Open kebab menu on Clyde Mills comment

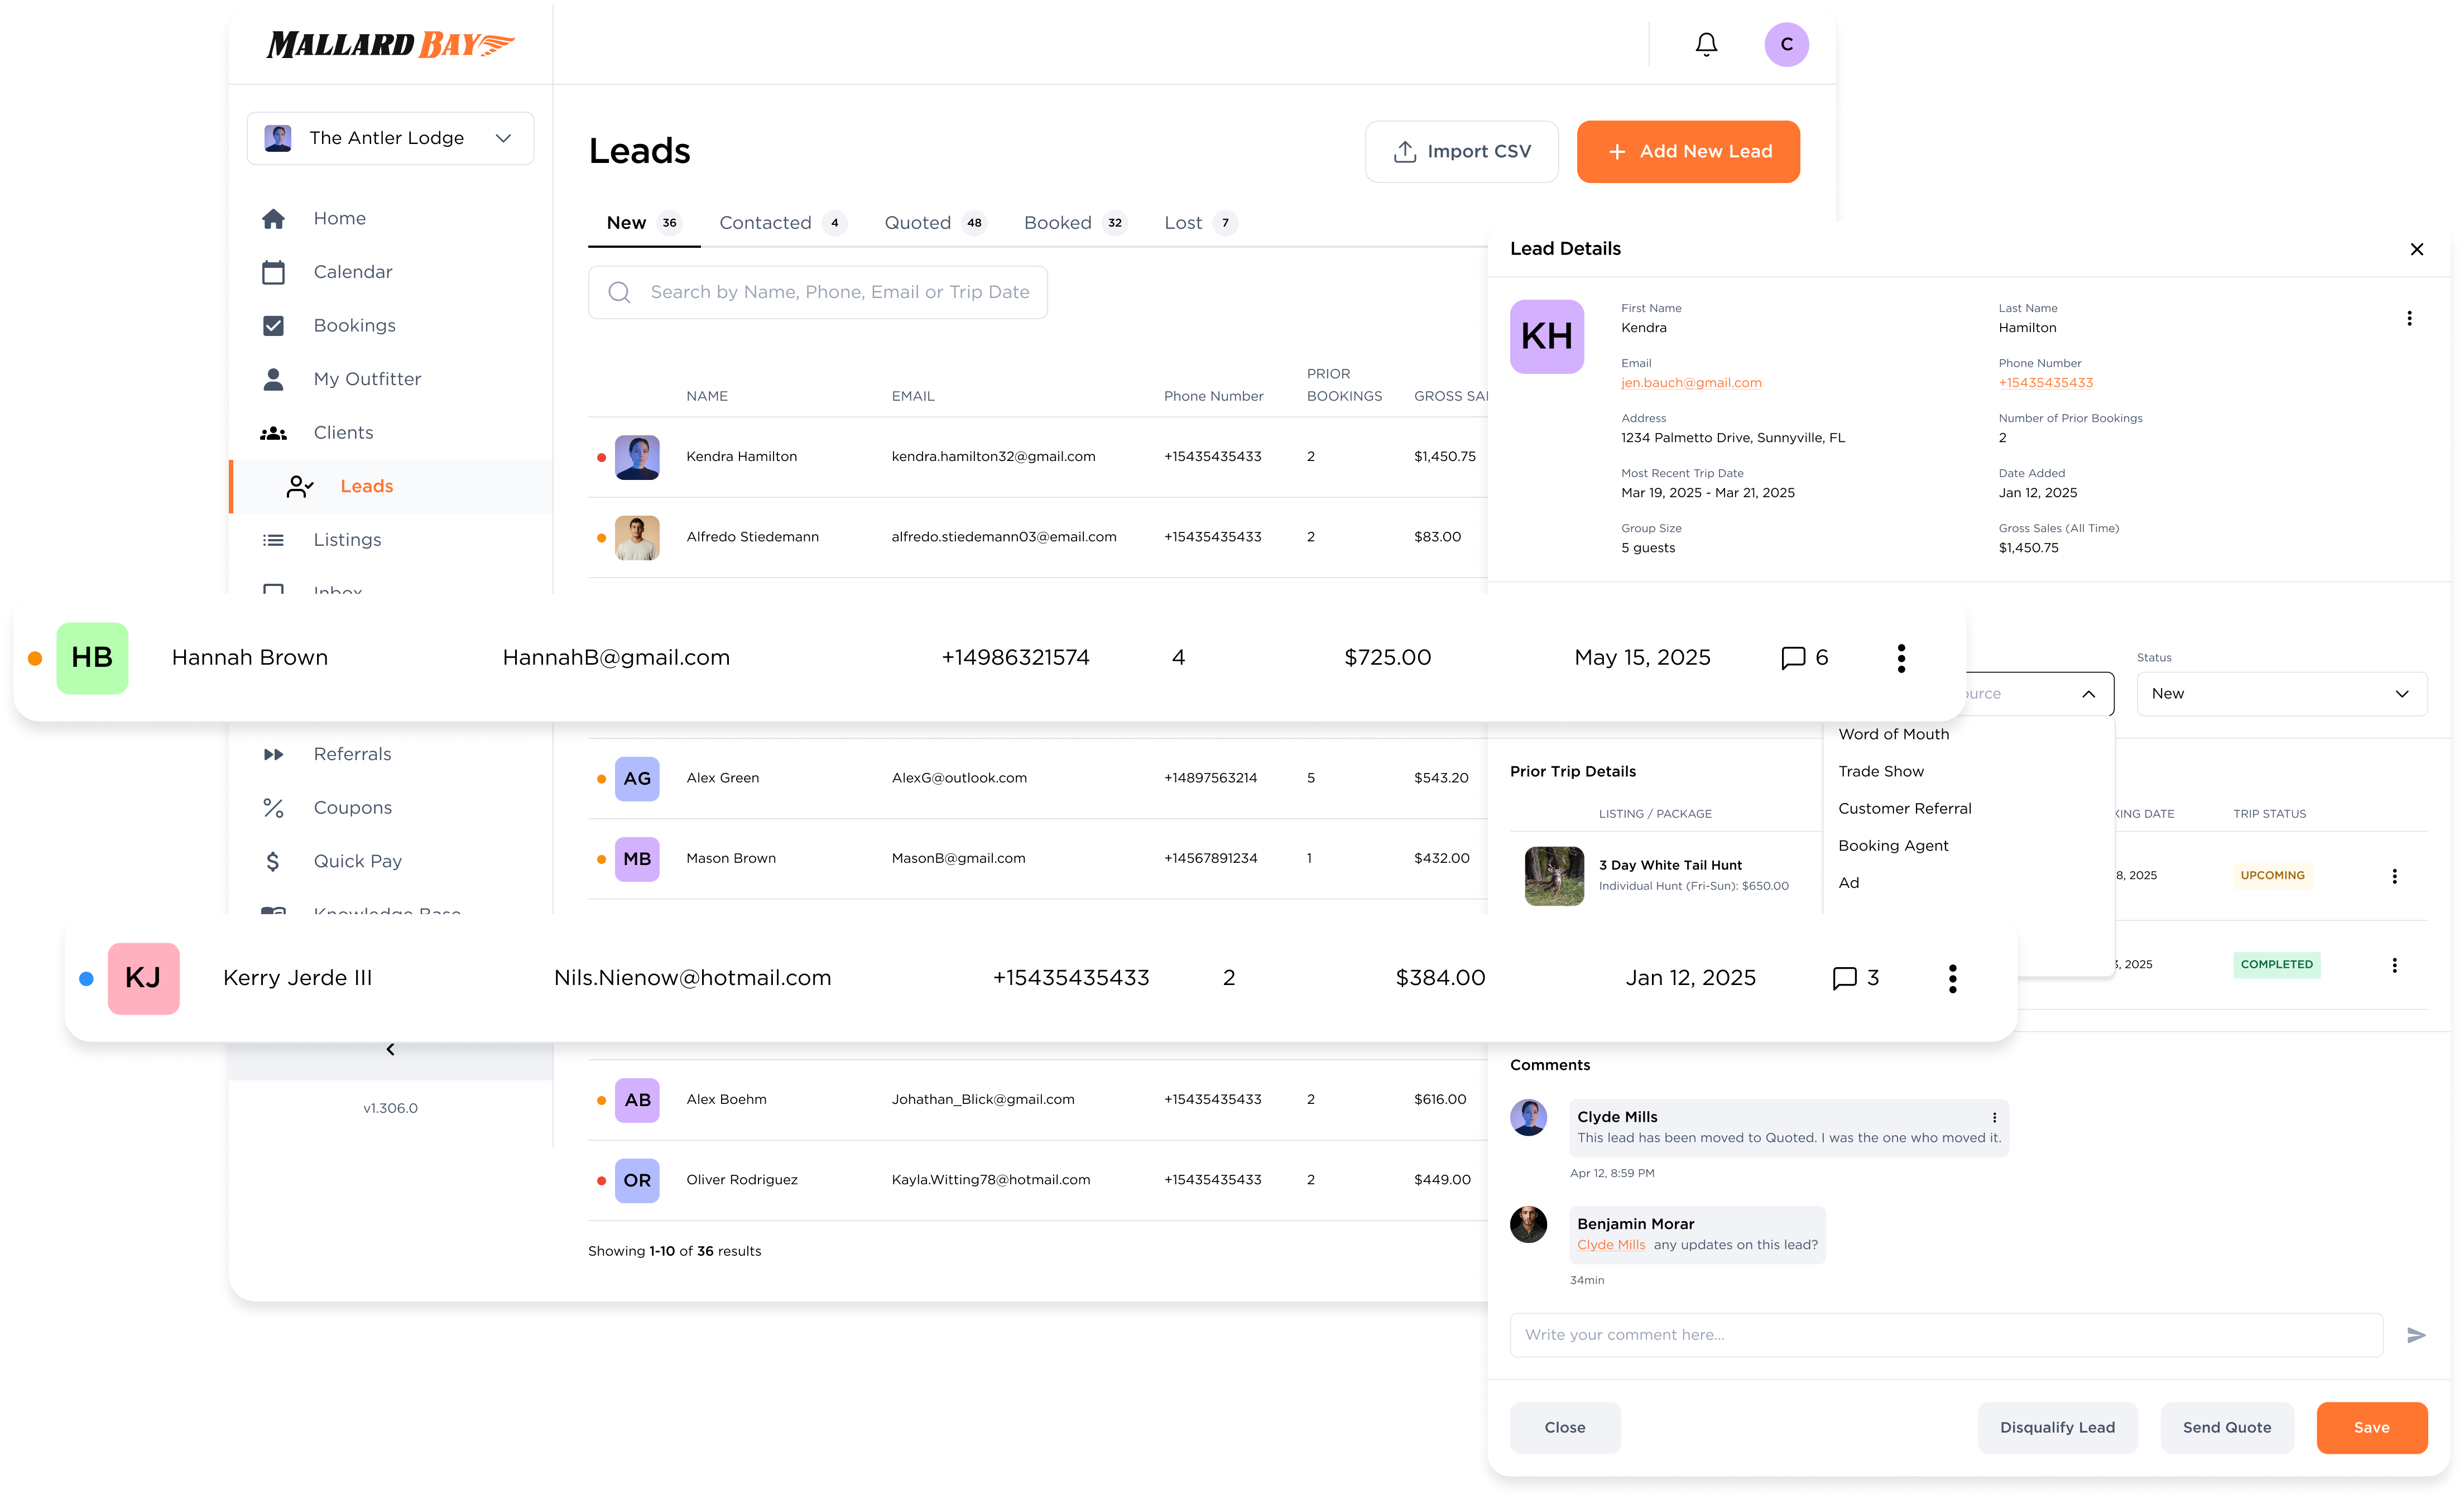coord(1994,1117)
